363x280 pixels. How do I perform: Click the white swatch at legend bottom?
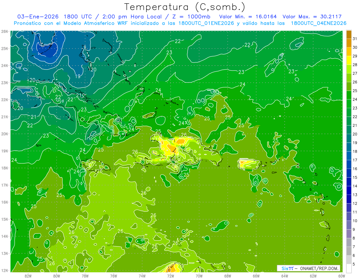(x=349, y=268)
